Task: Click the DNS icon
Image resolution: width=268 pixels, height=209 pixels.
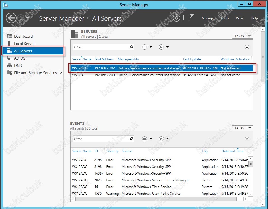Action: pyautogui.click(x=10, y=65)
